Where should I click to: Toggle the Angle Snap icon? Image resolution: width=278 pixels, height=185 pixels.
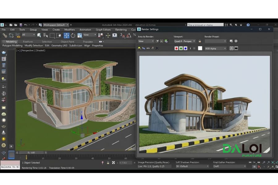(x=129, y=35)
